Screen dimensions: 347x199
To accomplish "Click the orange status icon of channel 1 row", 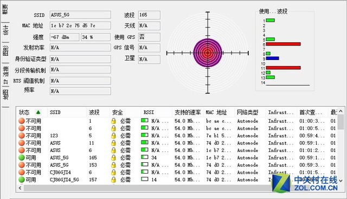I will 22,121.
